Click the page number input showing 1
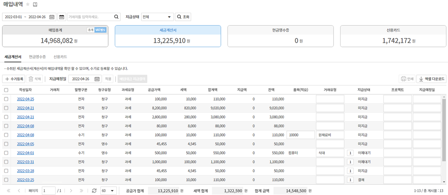Viewport: 448px width, 195px height. 48,191
